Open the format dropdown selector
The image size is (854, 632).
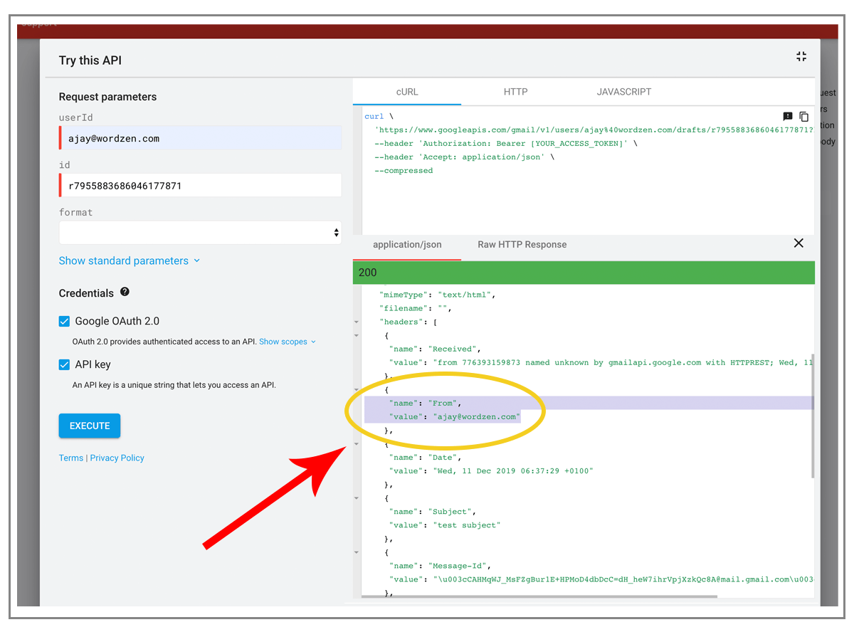click(200, 233)
